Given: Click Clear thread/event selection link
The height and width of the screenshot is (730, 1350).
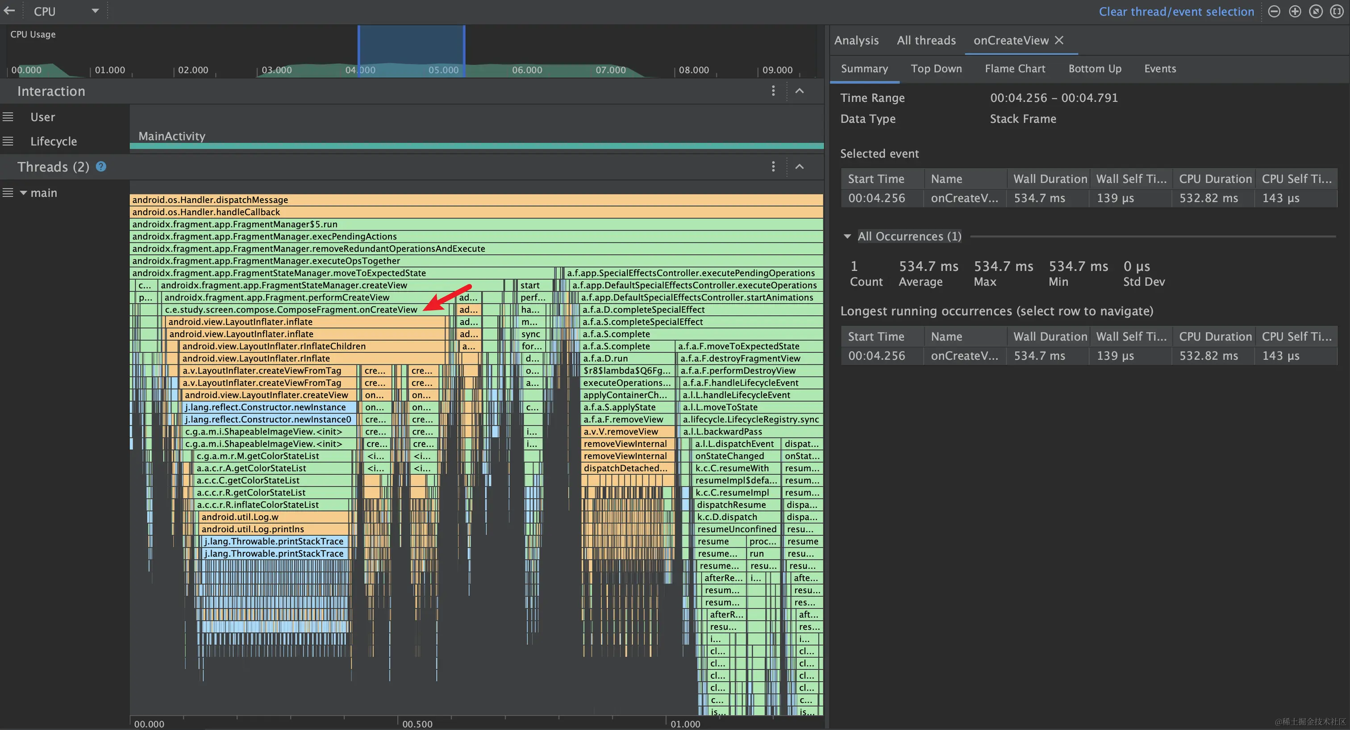Looking at the screenshot, I should tap(1176, 12).
